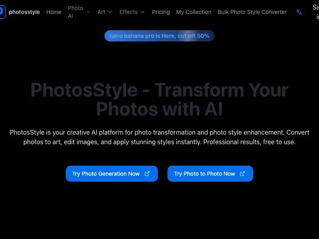
Task: Open the Photo AI nav item
Action: pyautogui.click(x=75, y=12)
